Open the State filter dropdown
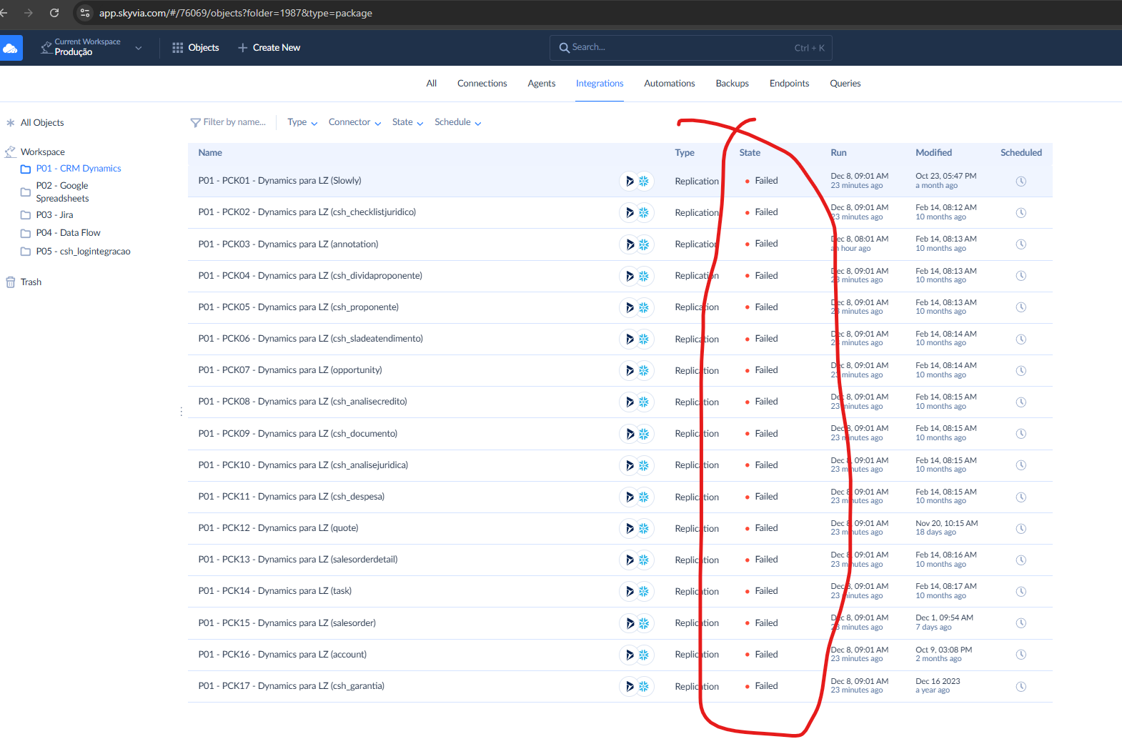This screenshot has height=739, width=1122. 407,122
